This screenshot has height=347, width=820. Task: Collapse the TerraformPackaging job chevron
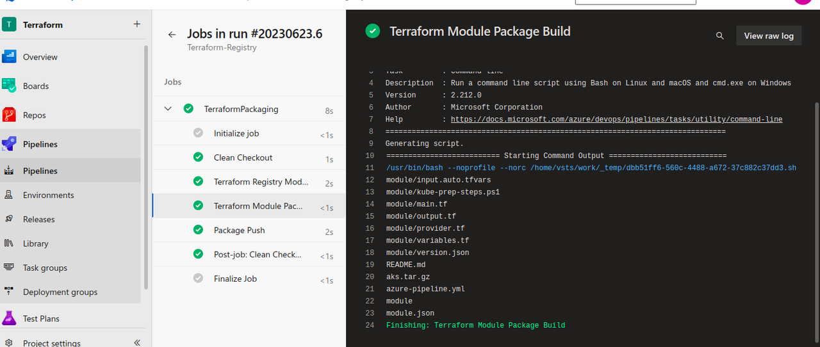click(x=168, y=109)
